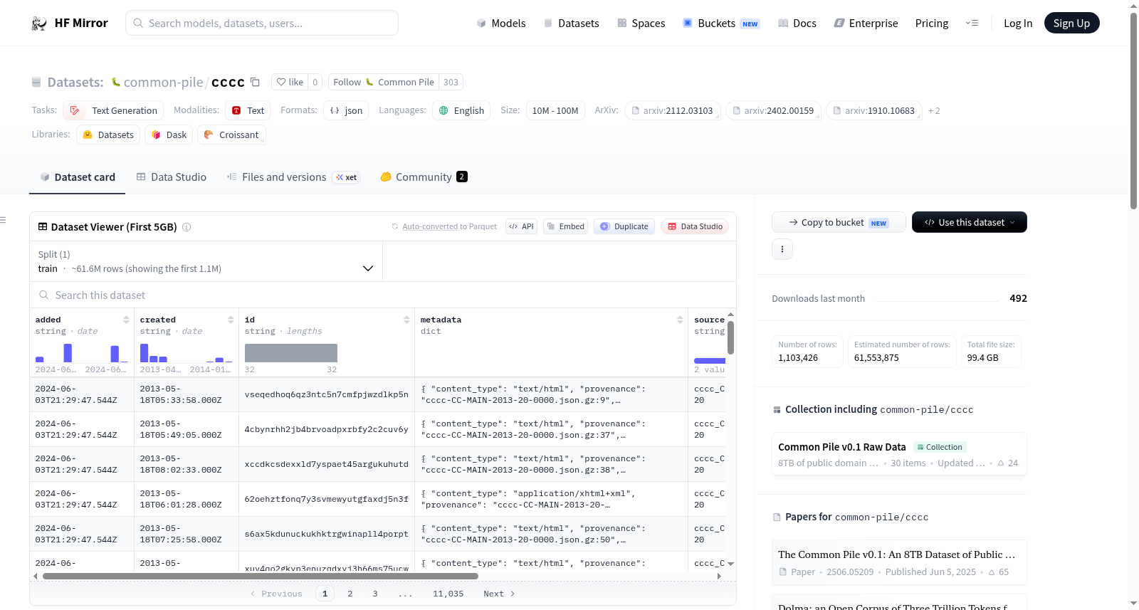Open the arxiv:2402.00159 tag
The width and height of the screenshot is (1139, 610).
click(x=774, y=110)
